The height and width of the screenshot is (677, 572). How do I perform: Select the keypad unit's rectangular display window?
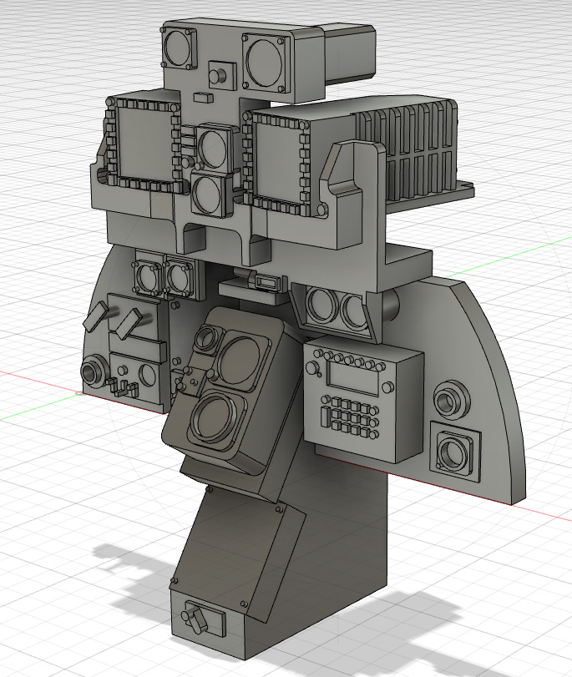pyautogui.click(x=352, y=377)
